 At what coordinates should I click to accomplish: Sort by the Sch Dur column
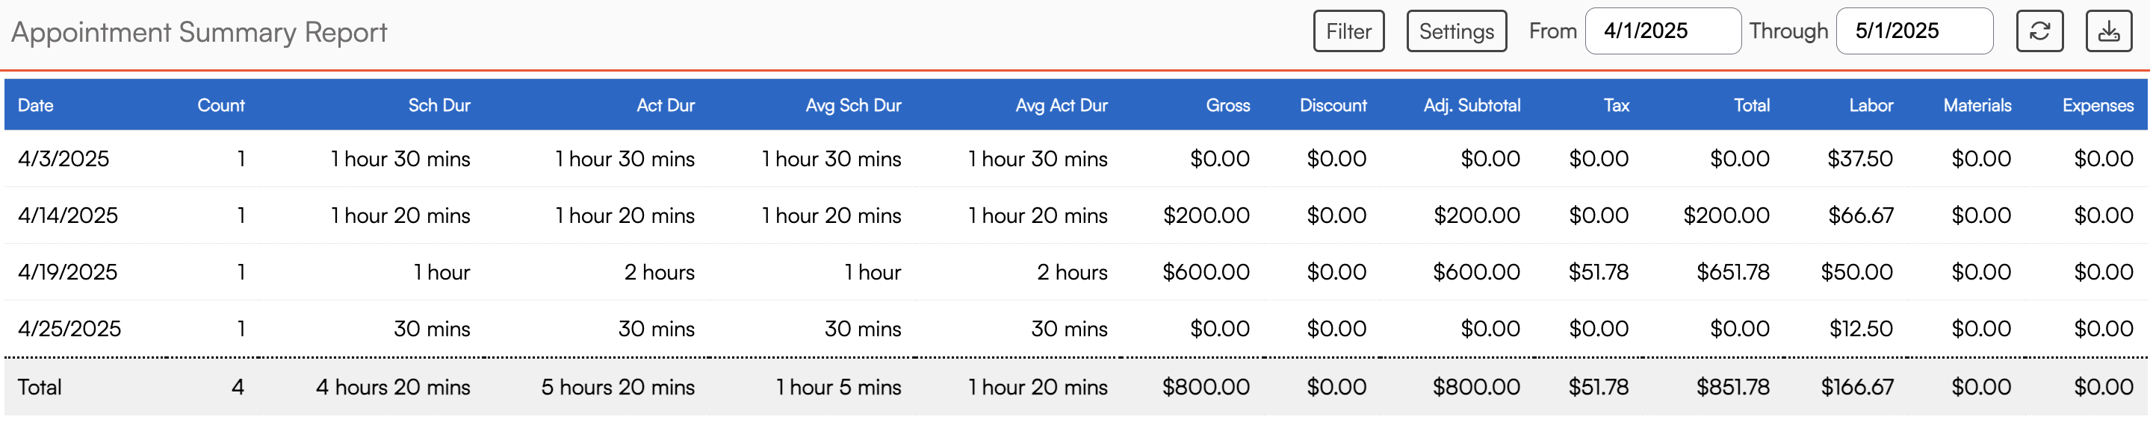(x=439, y=106)
